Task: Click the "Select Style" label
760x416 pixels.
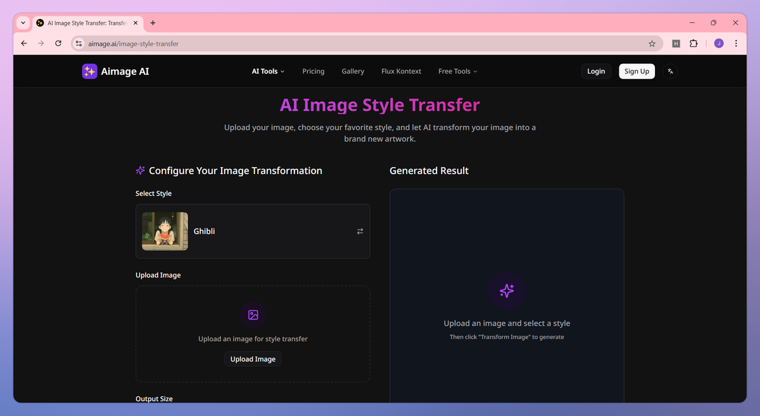Action: click(153, 194)
